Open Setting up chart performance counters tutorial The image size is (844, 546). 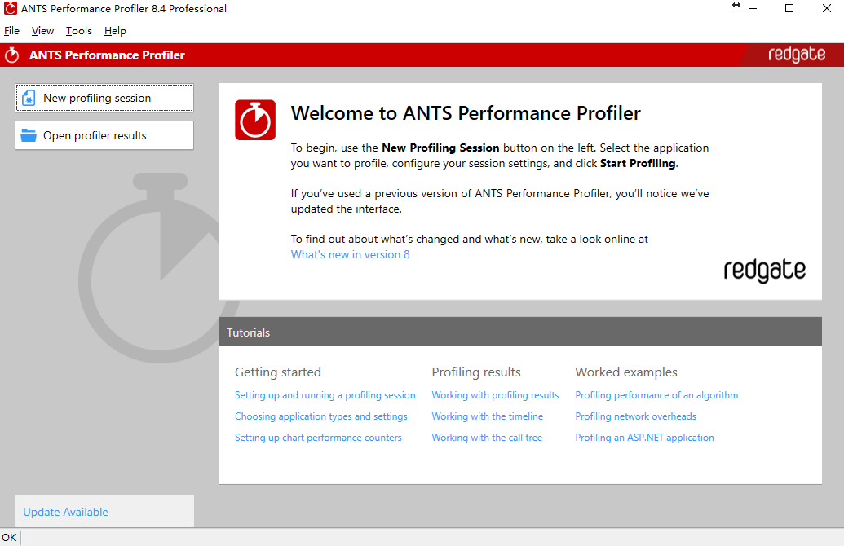click(x=318, y=438)
